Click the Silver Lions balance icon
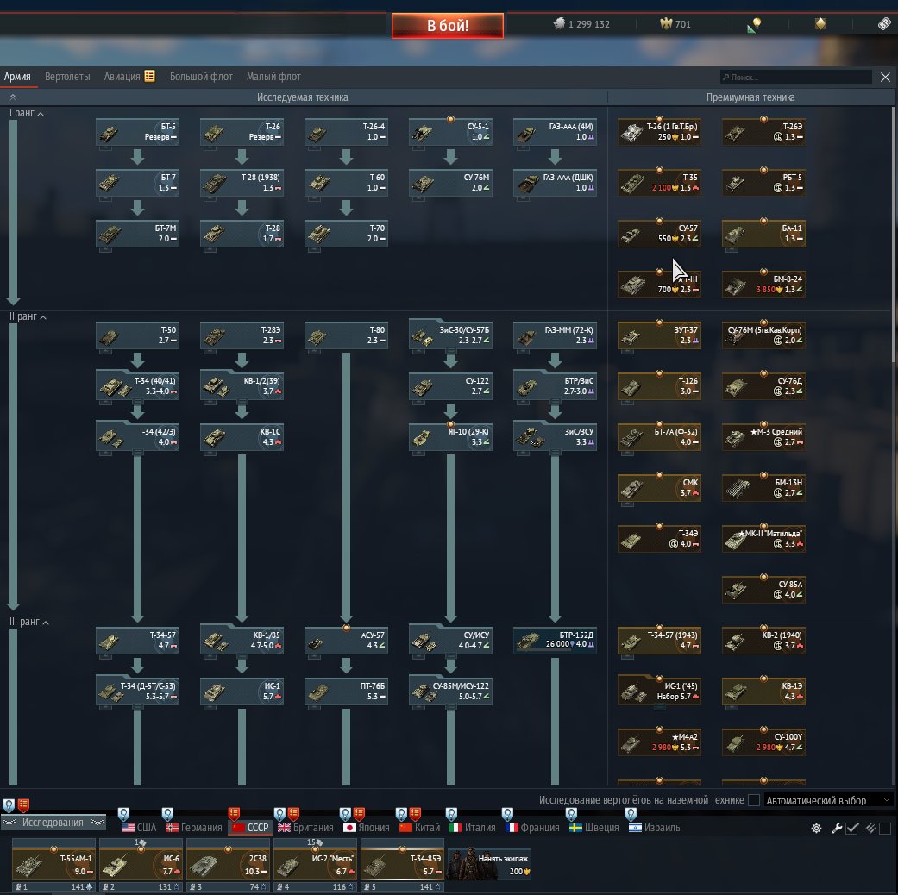Viewport: 898px width, 895px height. 558,24
